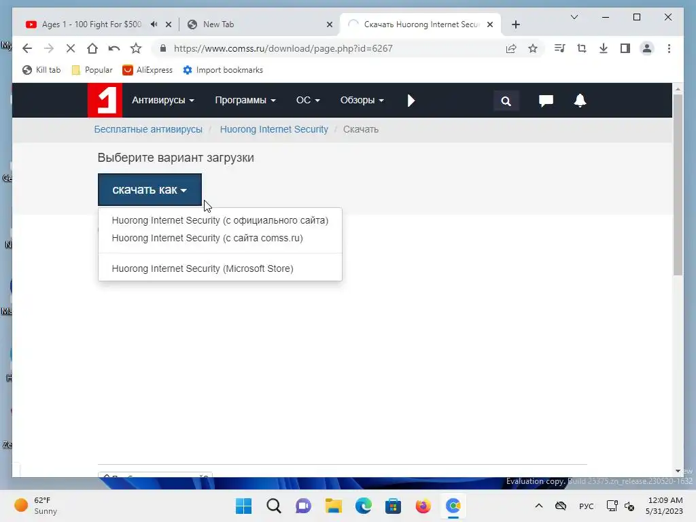This screenshot has width=696, height=522.
Task: Expand the Программы menu
Action: pos(245,101)
